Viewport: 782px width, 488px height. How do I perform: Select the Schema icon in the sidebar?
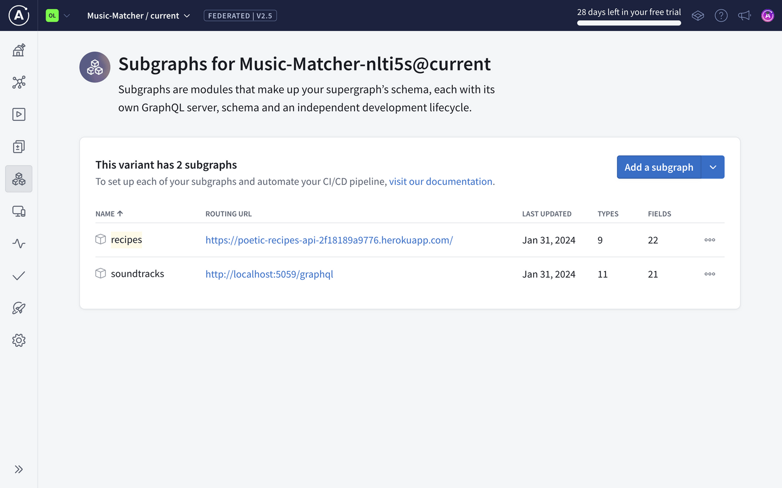pyautogui.click(x=18, y=82)
